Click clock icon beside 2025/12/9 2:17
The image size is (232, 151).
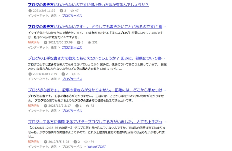[x=46, y=106]
